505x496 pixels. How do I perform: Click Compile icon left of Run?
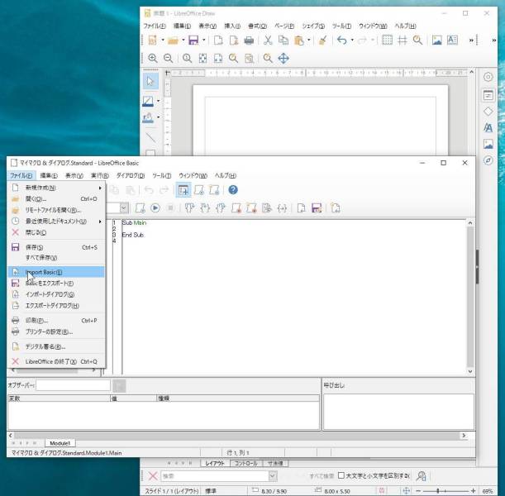point(140,208)
